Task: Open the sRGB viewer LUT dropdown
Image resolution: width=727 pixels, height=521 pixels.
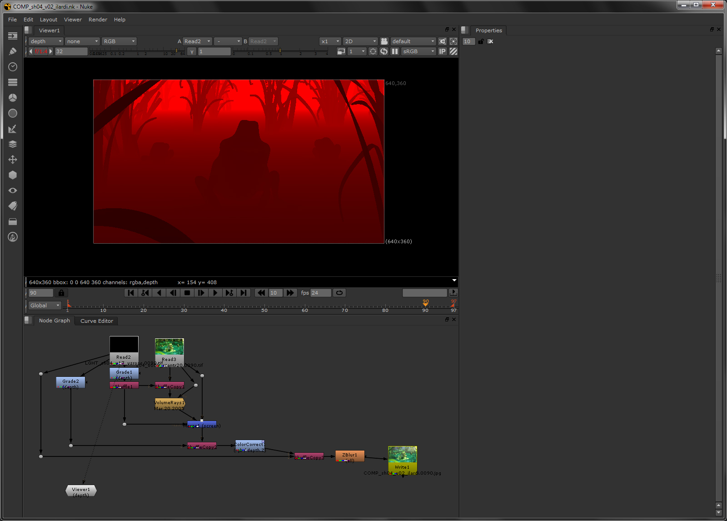Action: [418, 51]
